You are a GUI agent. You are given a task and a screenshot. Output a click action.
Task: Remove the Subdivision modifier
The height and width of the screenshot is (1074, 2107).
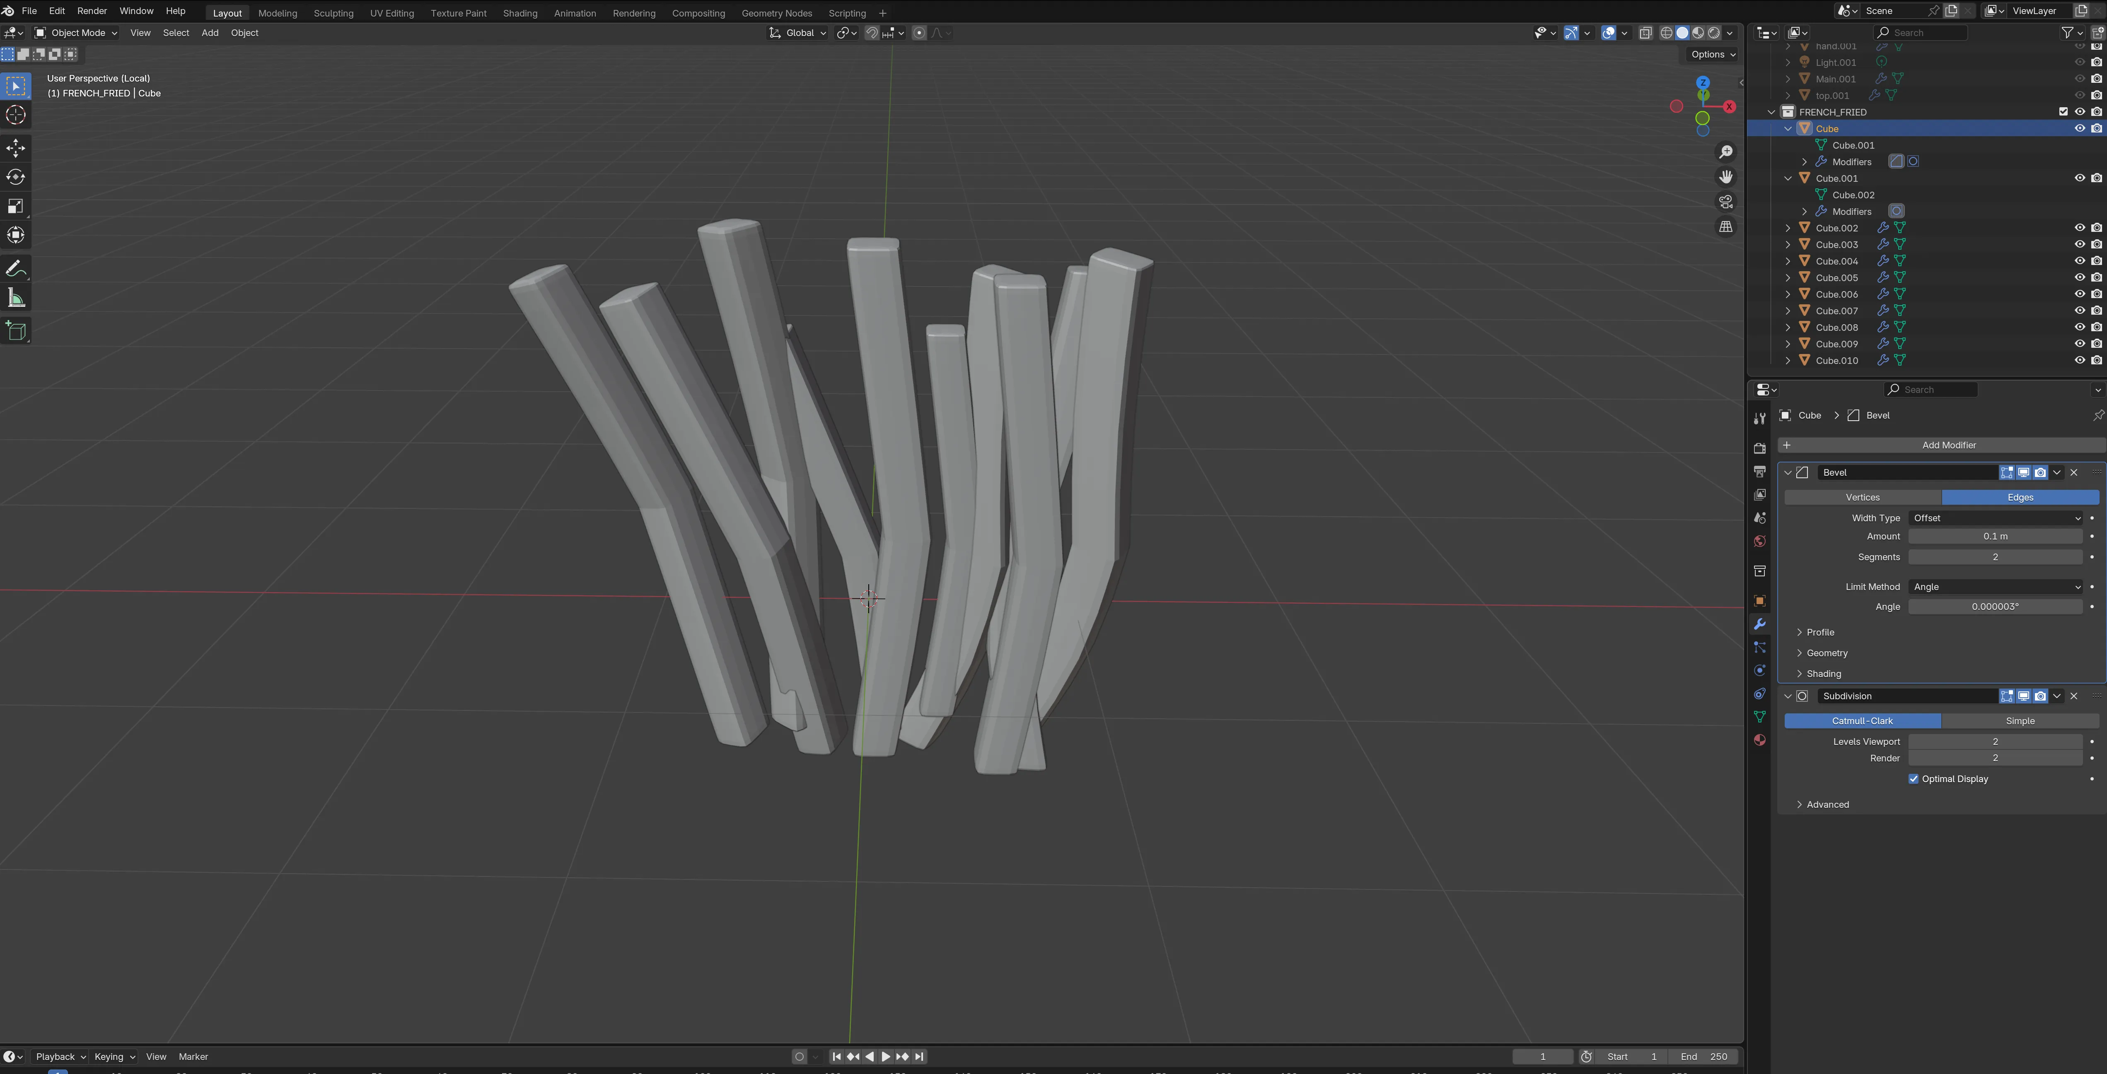point(2073,696)
